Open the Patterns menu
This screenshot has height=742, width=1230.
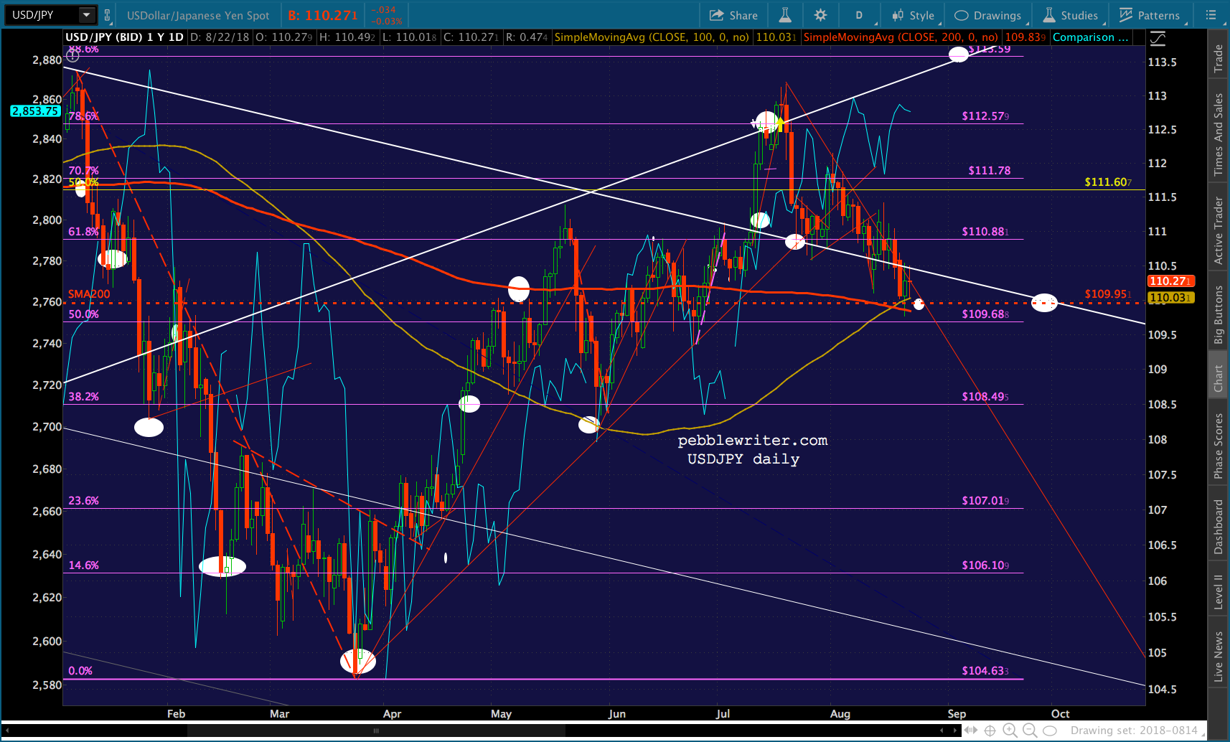1150,15
